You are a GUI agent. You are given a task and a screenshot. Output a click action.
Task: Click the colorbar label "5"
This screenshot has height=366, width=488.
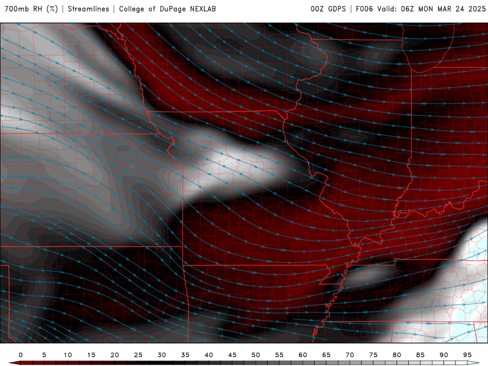click(x=44, y=355)
